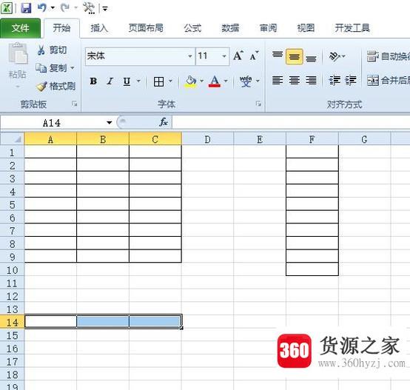Viewport: 410px width, 390px height.
Task: Click the Wrap Text 自动换行 button
Action: coord(388,56)
